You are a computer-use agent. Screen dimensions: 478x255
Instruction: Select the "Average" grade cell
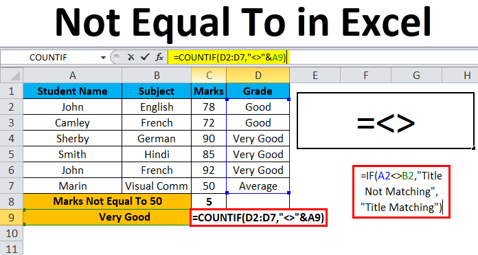point(258,186)
